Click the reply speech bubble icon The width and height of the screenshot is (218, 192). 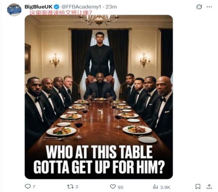pos(27,186)
